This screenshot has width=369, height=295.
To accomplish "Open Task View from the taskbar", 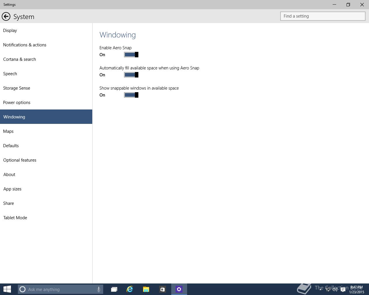I will (x=114, y=289).
